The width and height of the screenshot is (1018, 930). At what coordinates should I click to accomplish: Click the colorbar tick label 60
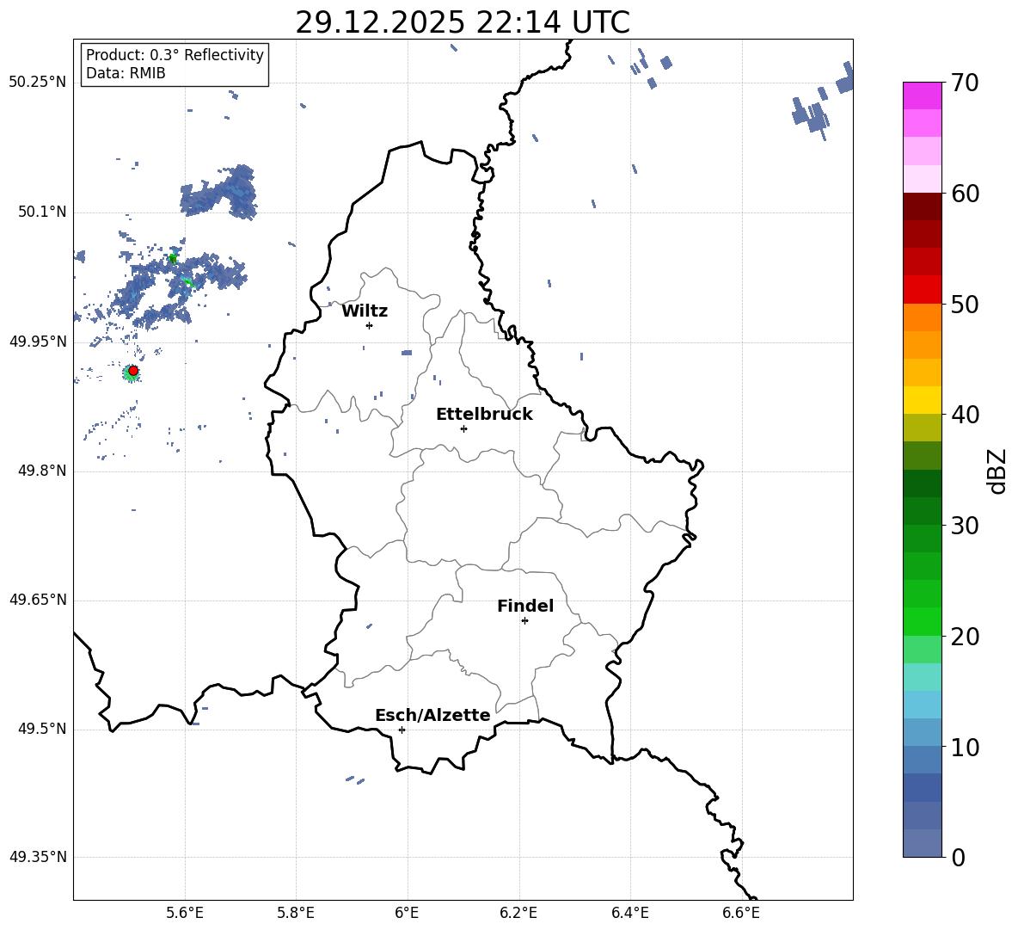(965, 194)
